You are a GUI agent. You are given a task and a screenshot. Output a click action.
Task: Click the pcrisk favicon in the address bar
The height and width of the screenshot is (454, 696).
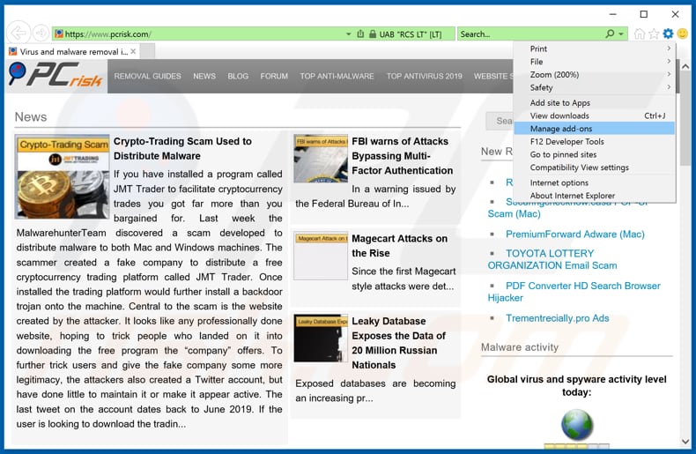[59, 33]
